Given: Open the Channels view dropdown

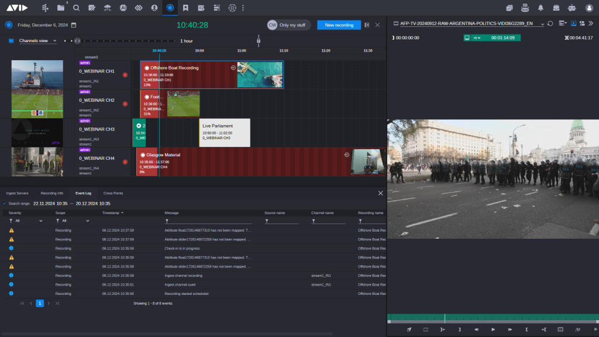Looking at the screenshot, I should click(x=37, y=41).
